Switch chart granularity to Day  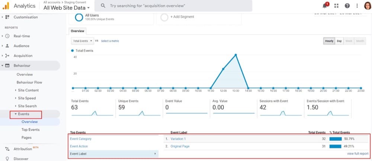[x=339, y=41]
